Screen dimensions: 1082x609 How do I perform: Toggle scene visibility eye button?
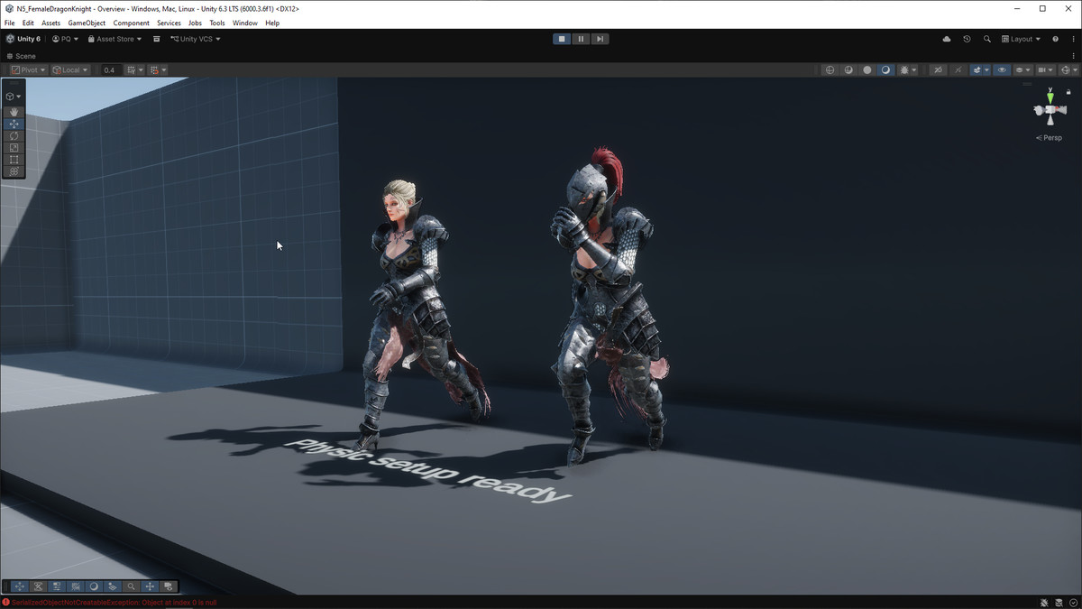[1002, 70]
